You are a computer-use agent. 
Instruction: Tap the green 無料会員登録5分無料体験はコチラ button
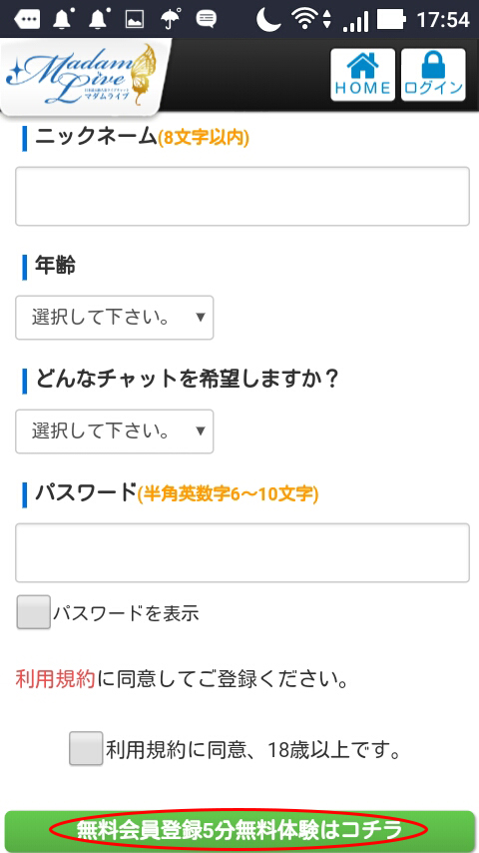[239, 831]
